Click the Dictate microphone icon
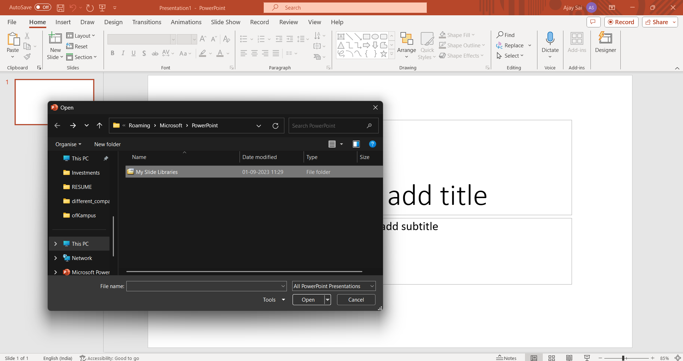The width and height of the screenshot is (683, 361). 550,38
